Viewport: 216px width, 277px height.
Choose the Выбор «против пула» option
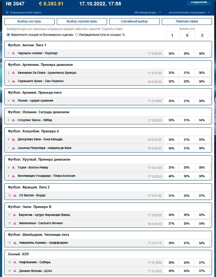click(x=82, y=22)
